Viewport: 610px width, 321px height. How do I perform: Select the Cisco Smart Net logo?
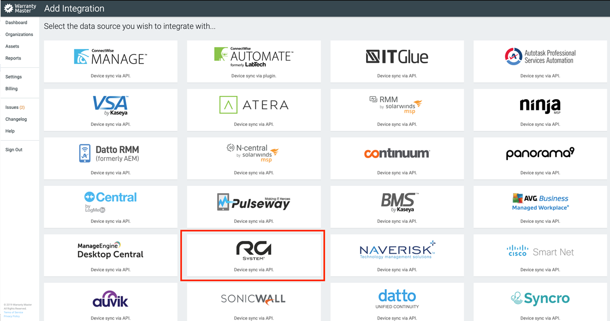[540, 252]
